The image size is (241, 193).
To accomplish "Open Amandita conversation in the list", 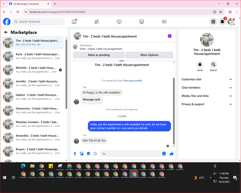I will pos(33,138).
